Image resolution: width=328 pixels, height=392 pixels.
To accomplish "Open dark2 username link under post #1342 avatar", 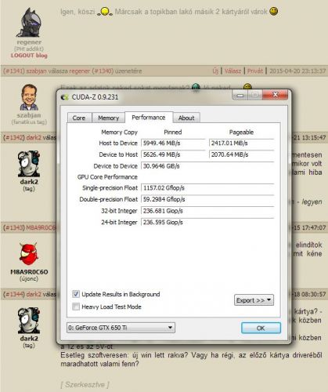I will pyautogui.click(x=29, y=182).
